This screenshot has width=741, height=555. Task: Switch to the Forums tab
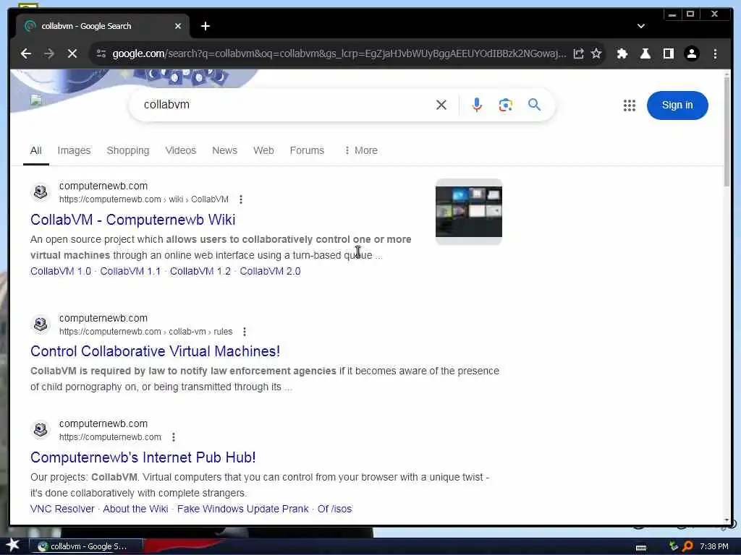tap(307, 150)
